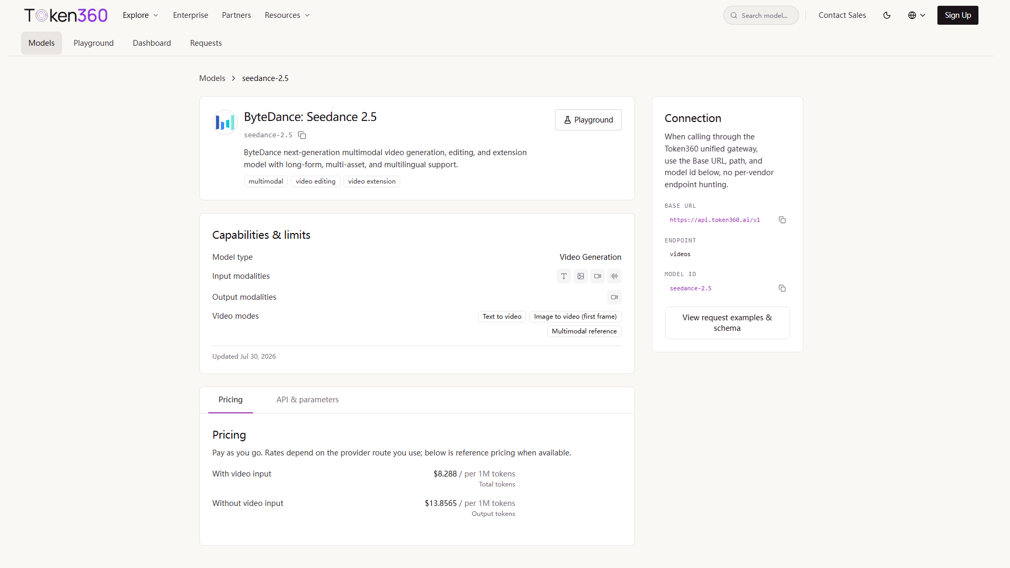Click the video editing tag
Viewport: 1010px width, 568px height.
pos(316,181)
